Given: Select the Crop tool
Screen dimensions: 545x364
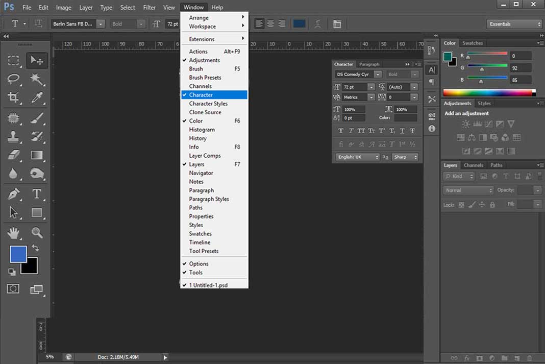Looking at the screenshot, I should pyautogui.click(x=13, y=98).
